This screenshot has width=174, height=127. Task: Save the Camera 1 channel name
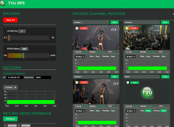[115, 22]
